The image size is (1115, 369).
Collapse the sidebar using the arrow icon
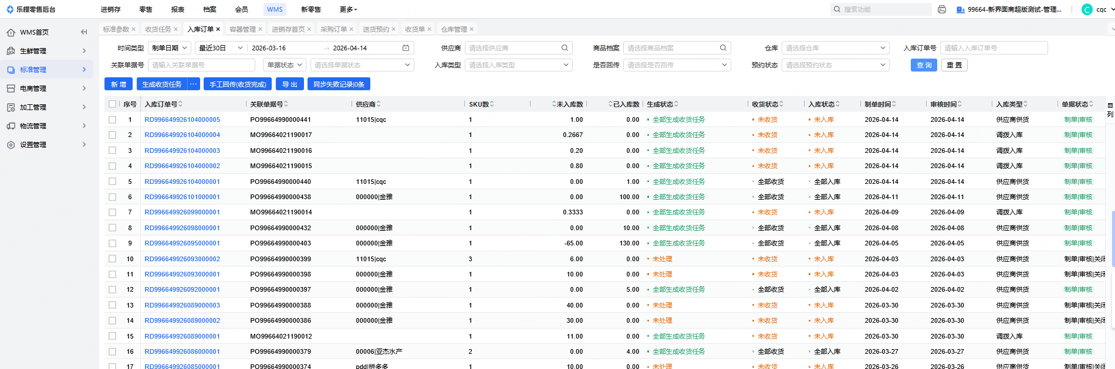point(84,32)
